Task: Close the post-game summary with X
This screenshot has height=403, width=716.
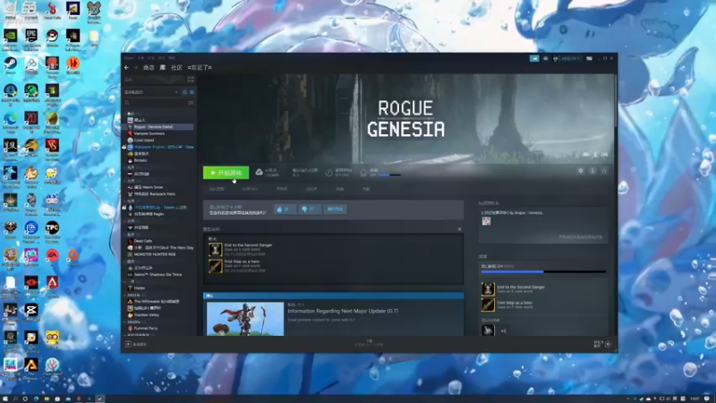Action: click(459, 229)
